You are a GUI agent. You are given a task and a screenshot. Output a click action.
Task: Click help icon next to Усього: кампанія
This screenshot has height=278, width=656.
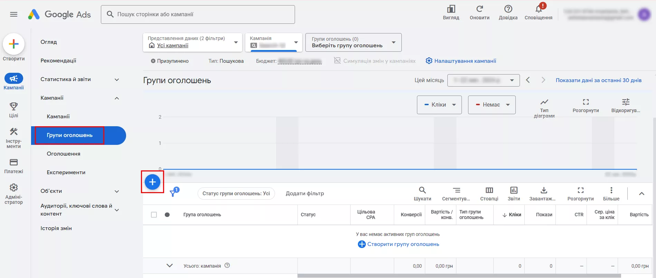227,266
